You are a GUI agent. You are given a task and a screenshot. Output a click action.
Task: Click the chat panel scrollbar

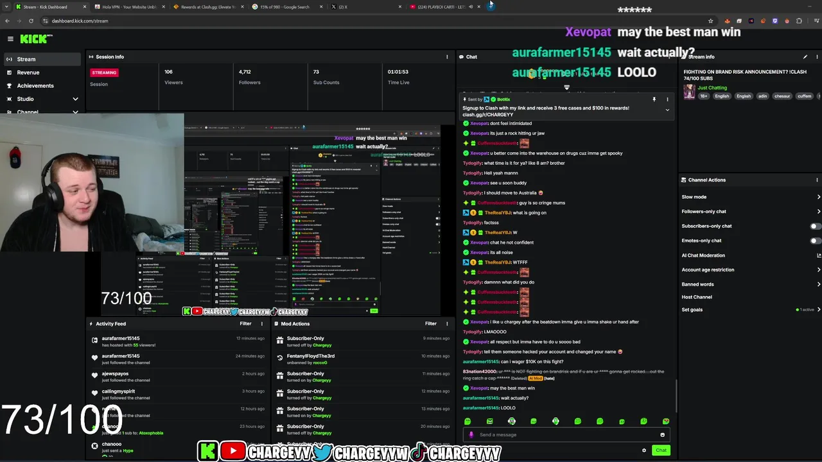(x=676, y=396)
